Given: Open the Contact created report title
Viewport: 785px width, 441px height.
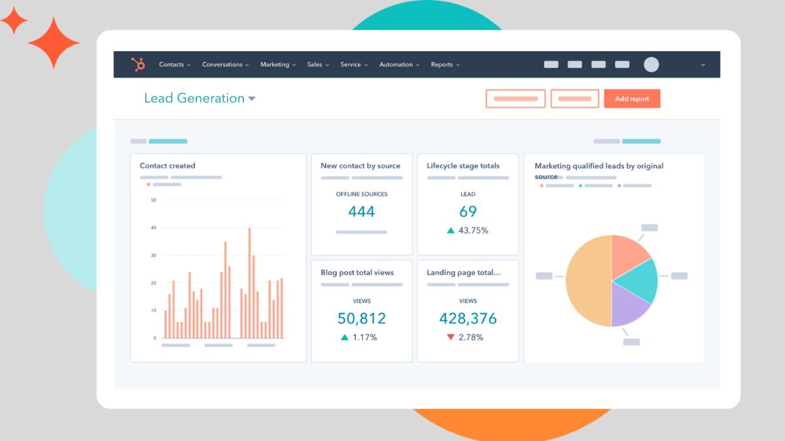Looking at the screenshot, I should (167, 166).
